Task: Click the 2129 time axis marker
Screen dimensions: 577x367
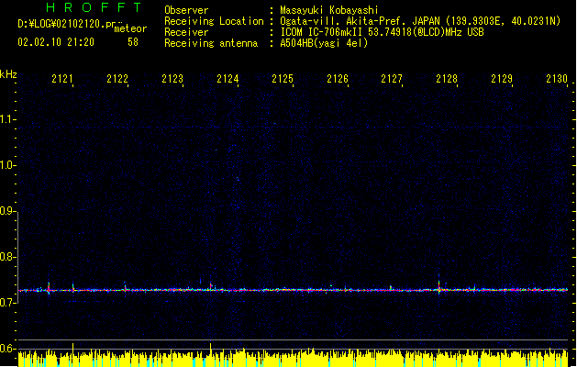Action: click(x=502, y=78)
